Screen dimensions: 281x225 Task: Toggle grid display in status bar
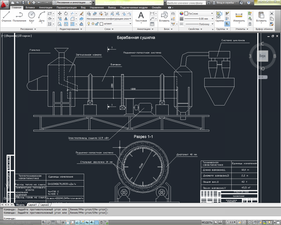click(x=53, y=222)
